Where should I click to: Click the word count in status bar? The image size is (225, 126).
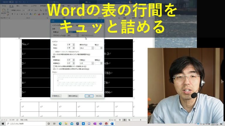click(12, 120)
